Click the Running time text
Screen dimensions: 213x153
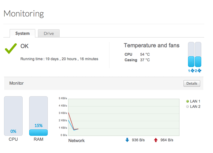pyautogui.click(x=59, y=59)
